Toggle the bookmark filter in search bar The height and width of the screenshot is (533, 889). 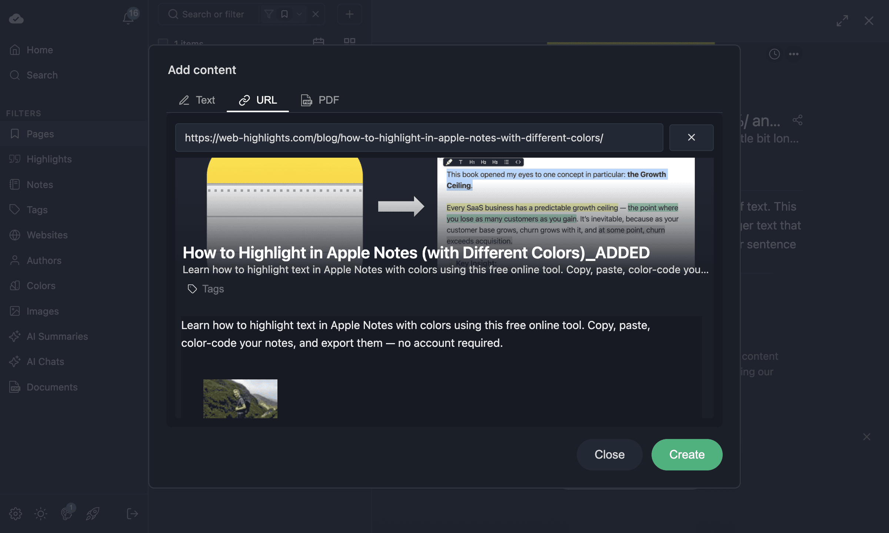(x=284, y=14)
